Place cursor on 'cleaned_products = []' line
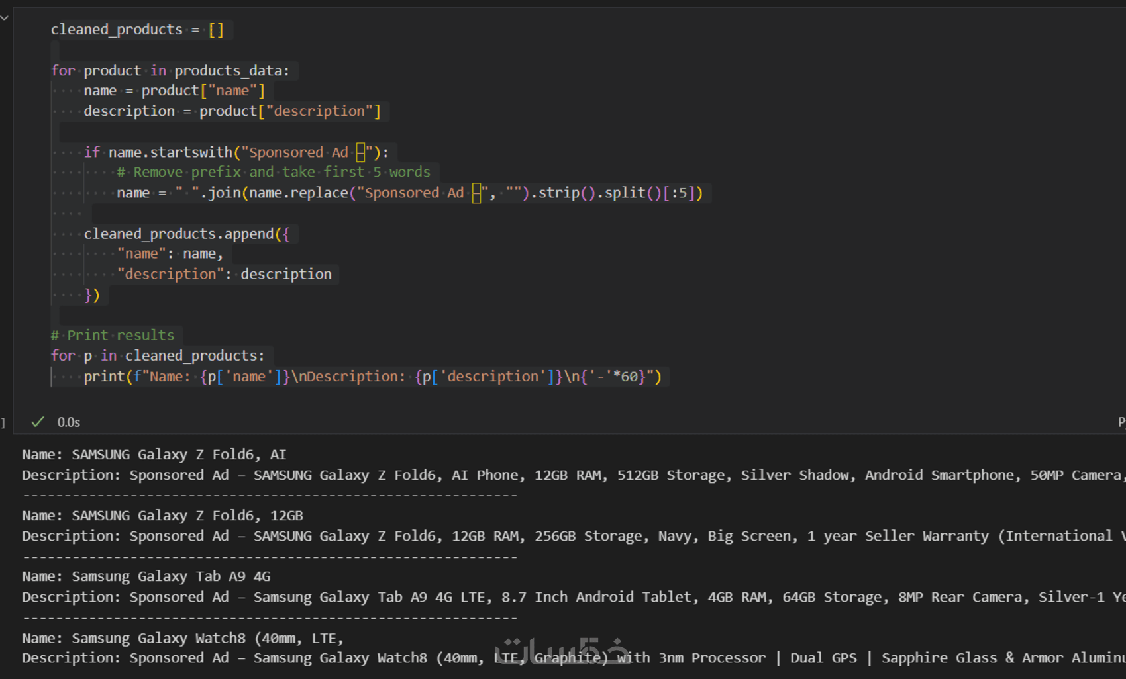 click(x=138, y=30)
